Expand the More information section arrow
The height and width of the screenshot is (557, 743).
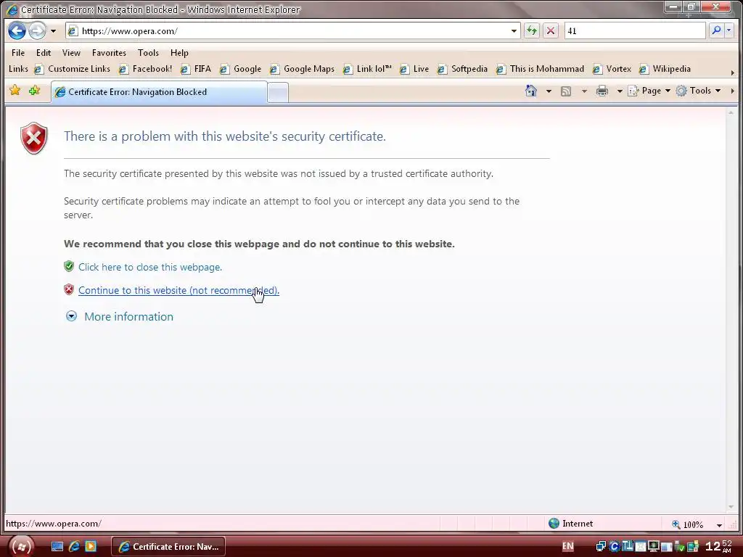click(71, 316)
